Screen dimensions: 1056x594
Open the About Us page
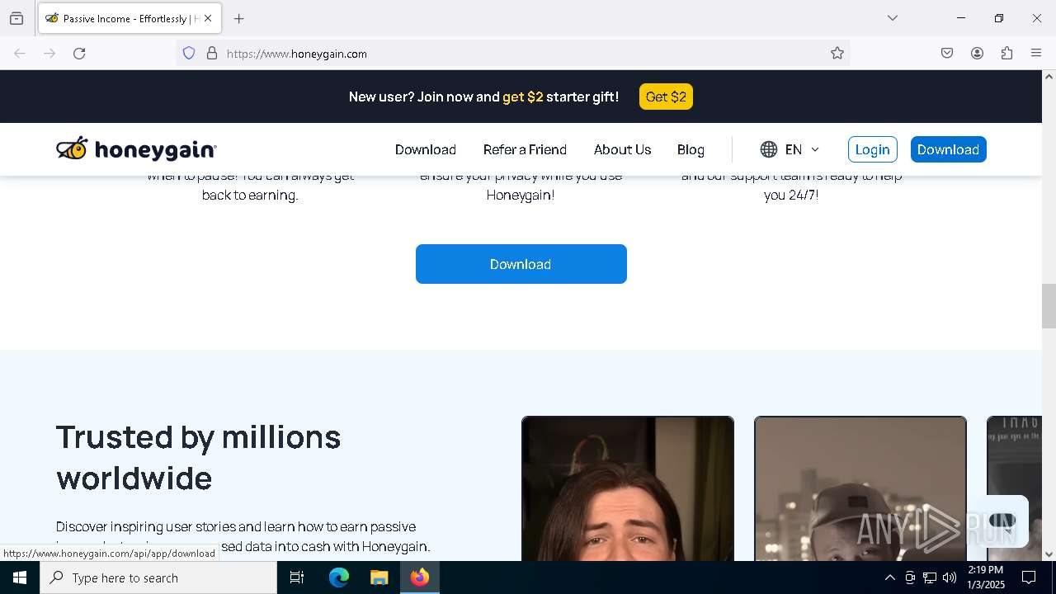tap(623, 149)
